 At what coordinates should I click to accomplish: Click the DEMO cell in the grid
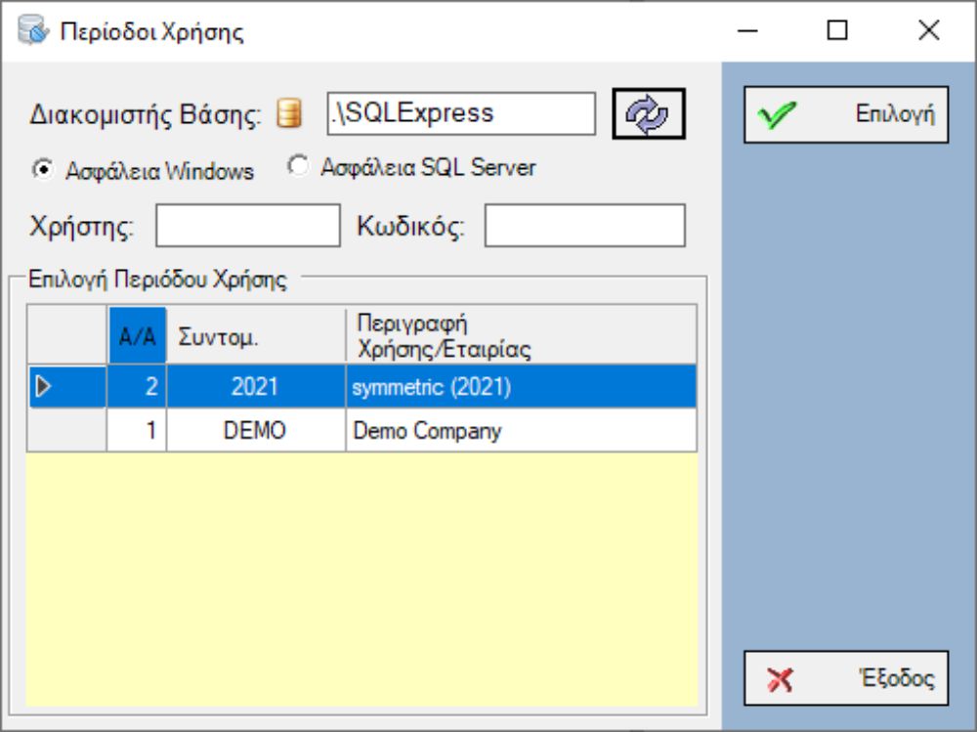coord(255,431)
